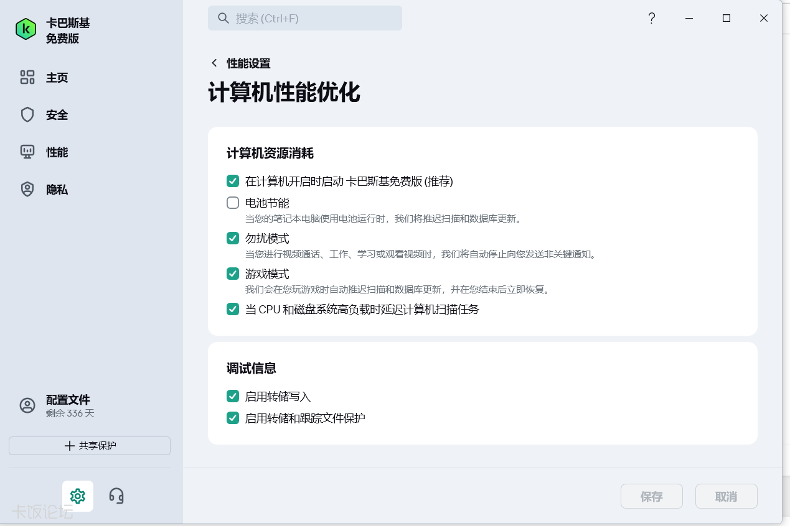Open 安全 via the shield icon
The width and height of the screenshot is (790, 526).
tap(27, 114)
